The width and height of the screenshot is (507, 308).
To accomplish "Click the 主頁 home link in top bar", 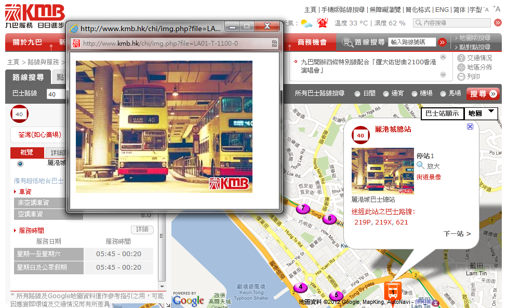I will pos(311,10).
